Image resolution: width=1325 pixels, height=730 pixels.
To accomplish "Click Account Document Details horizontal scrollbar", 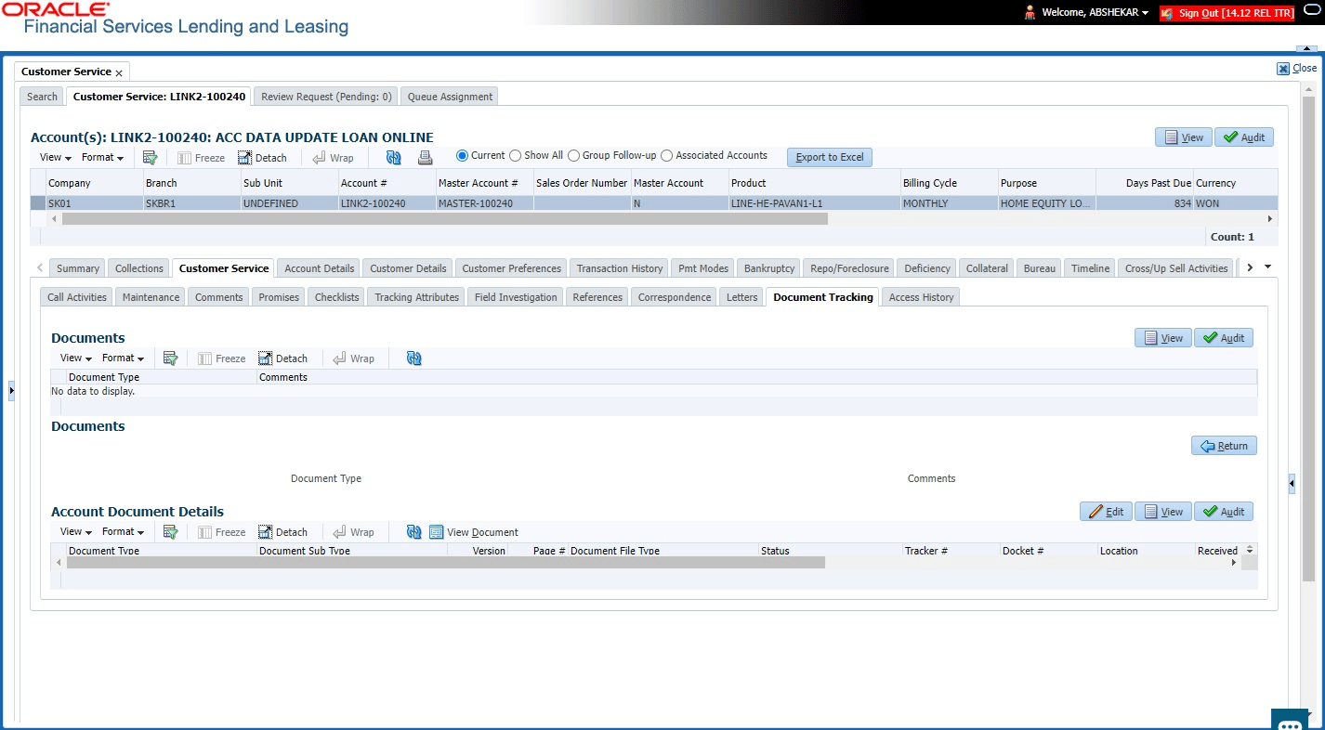I will (x=446, y=563).
